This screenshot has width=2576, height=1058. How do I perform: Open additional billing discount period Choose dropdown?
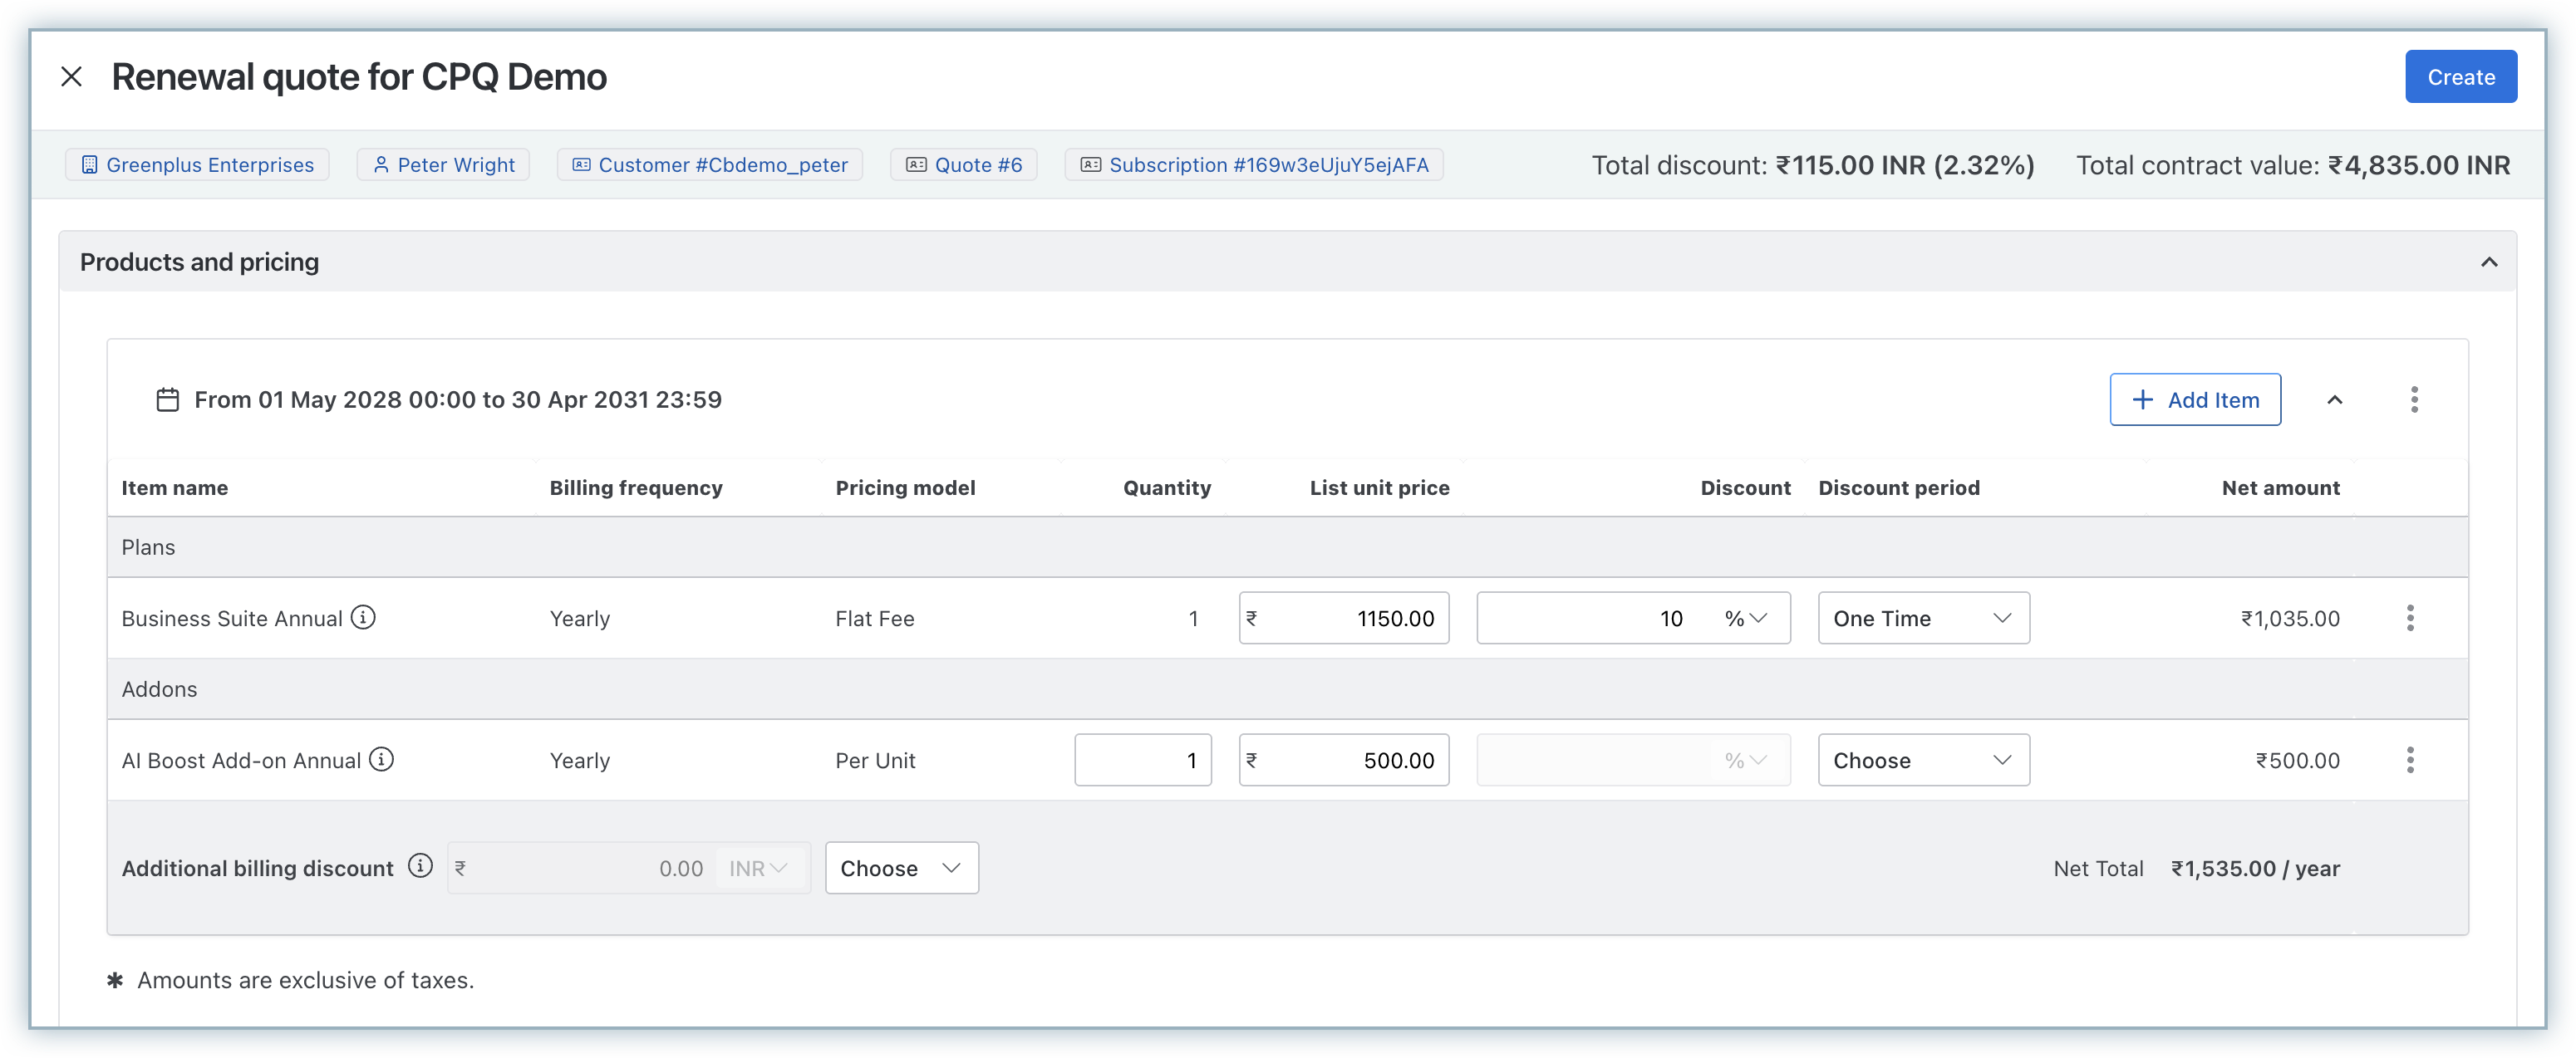click(x=901, y=868)
